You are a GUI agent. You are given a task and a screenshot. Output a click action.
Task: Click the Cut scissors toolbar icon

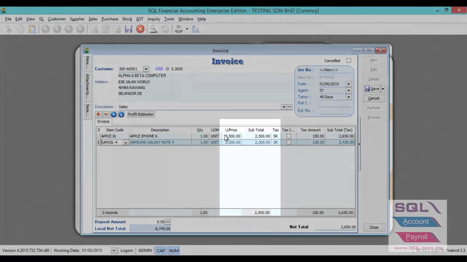point(9,29)
